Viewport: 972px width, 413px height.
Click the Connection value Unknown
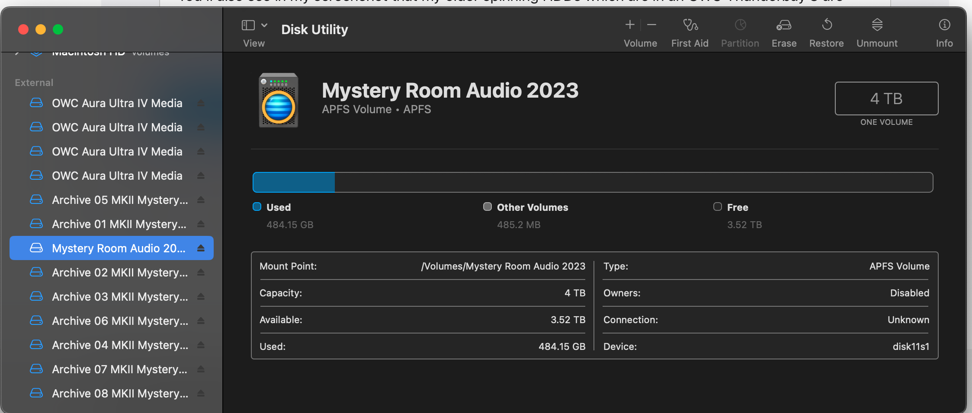click(x=908, y=320)
